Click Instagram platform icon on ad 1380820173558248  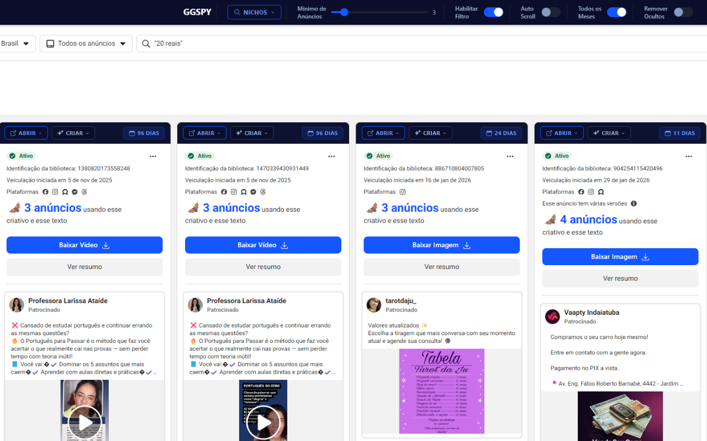(x=55, y=192)
